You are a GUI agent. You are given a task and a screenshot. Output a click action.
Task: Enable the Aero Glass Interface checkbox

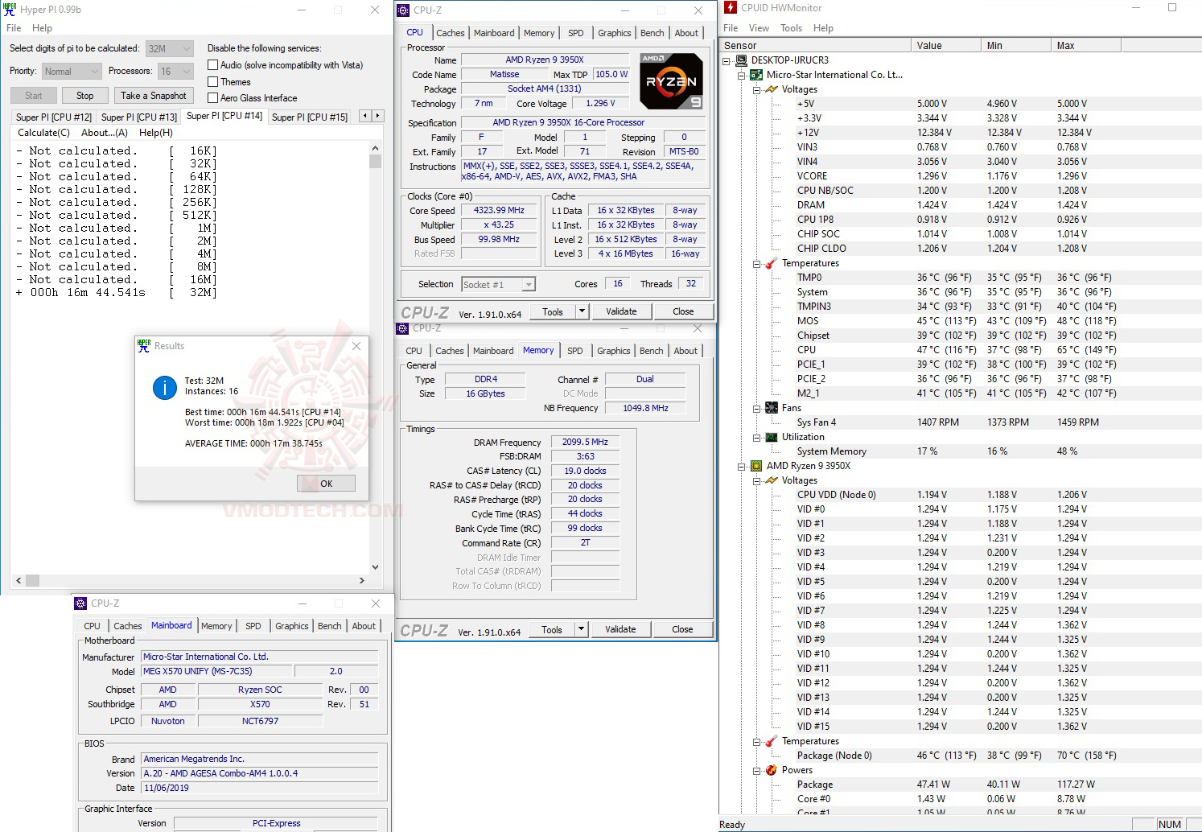[213, 97]
